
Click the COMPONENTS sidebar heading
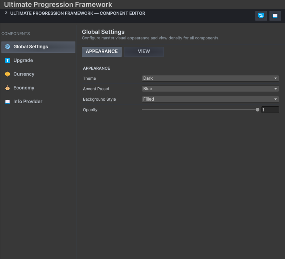[16, 34]
